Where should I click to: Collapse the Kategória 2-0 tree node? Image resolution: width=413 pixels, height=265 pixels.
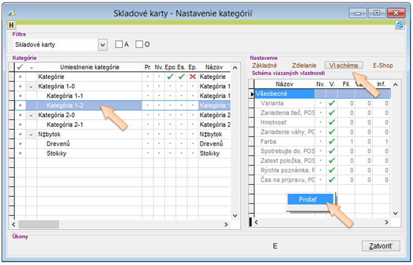pos(31,115)
